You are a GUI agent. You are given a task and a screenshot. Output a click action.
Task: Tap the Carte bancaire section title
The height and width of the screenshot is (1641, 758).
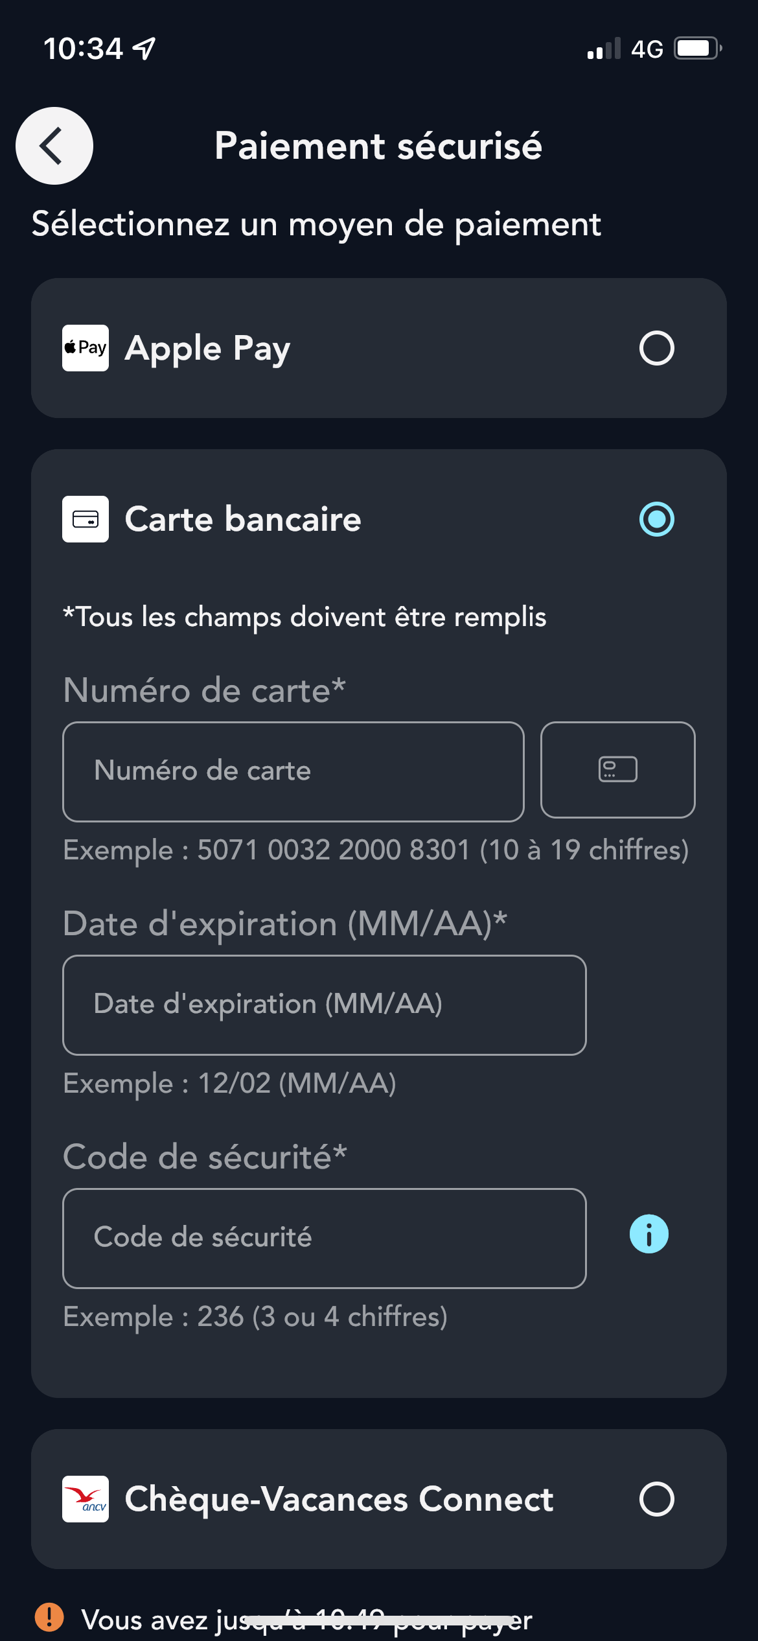coord(242,519)
